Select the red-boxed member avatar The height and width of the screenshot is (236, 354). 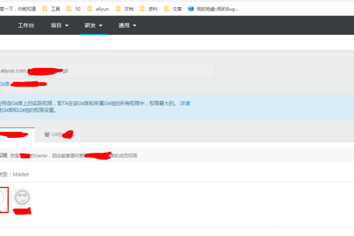3,198
